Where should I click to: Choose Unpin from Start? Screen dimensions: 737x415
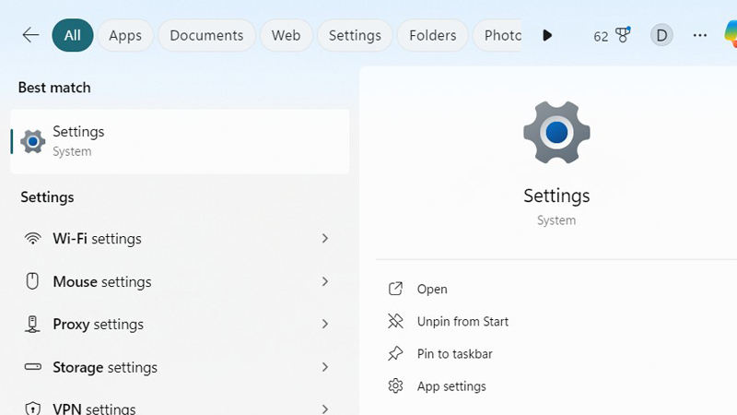click(462, 321)
